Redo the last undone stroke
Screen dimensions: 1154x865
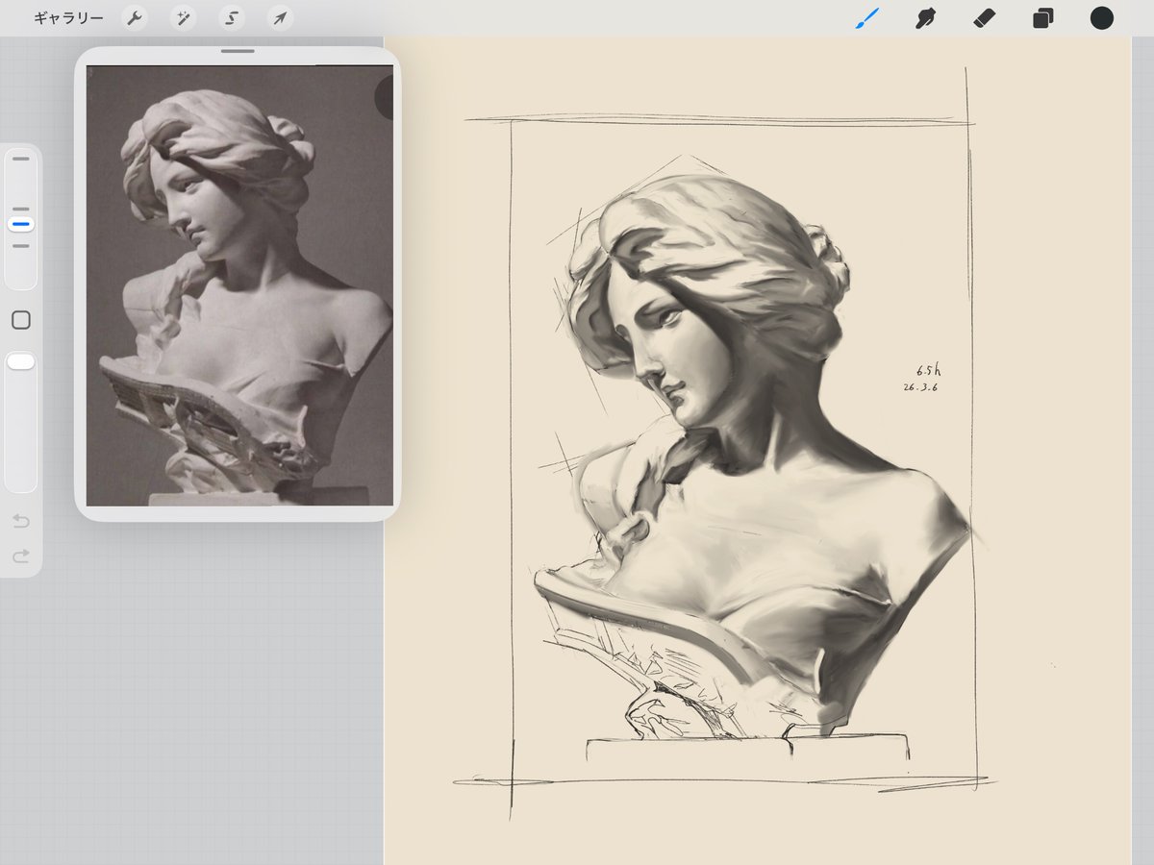21,556
